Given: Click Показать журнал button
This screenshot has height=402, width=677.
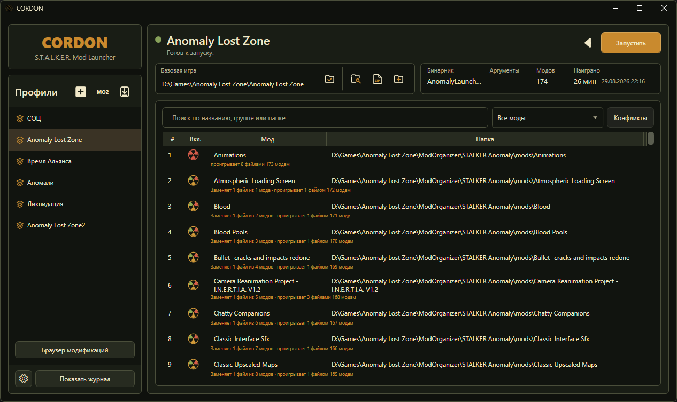Looking at the screenshot, I should click(x=85, y=379).
